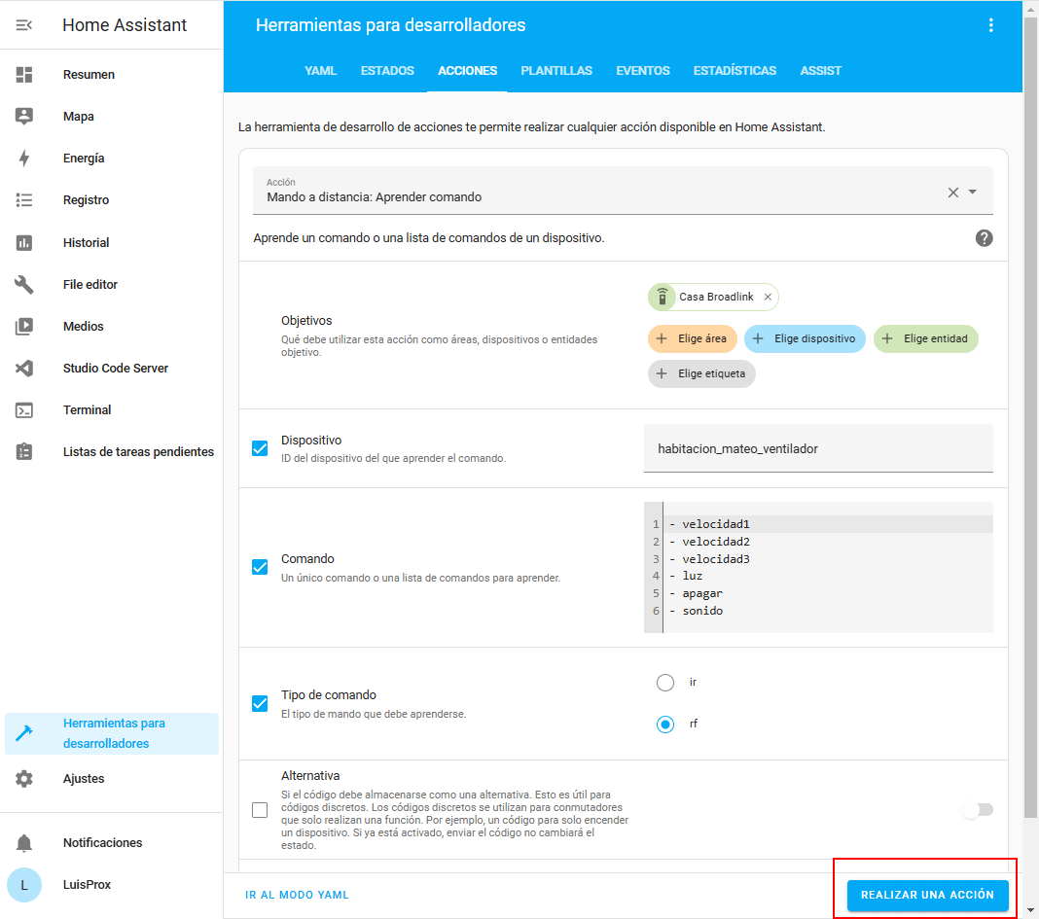Viewport: 1039px width, 919px height.
Task: Open Historial chart icon
Action: 24,242
